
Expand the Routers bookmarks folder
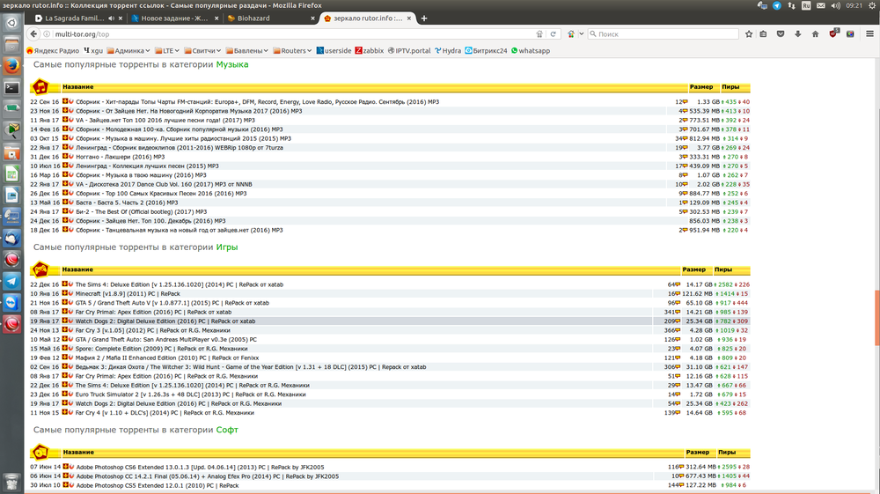(x=292, y=50)
